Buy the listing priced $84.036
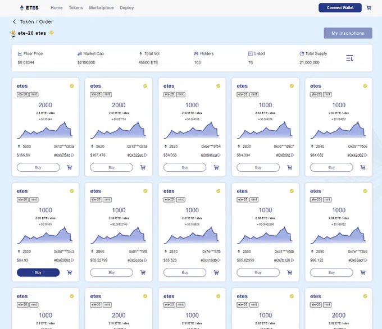Screen dimensions: 382x329 (185, 167)
